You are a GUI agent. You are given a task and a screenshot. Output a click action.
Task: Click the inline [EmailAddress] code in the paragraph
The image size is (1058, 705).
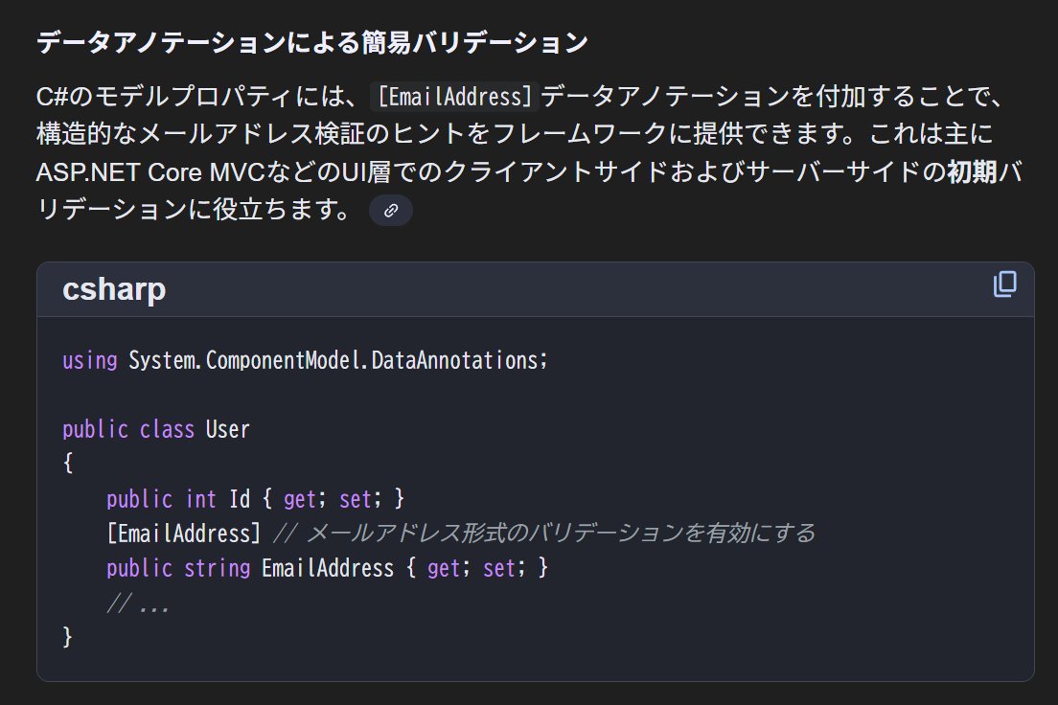click(455, 97)
